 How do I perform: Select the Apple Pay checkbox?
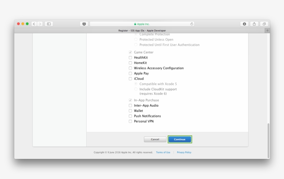pyautogui.click(x=131, y=73)
